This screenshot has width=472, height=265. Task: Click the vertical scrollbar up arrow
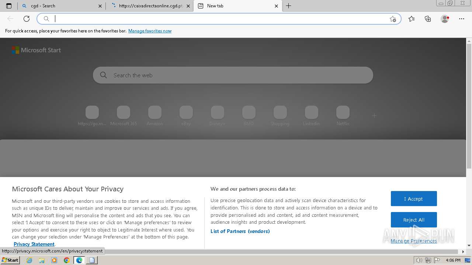(x=469, y=40)
